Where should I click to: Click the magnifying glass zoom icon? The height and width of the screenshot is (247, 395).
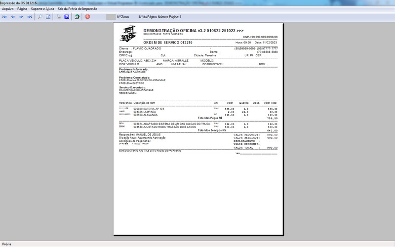click(40, 17)
